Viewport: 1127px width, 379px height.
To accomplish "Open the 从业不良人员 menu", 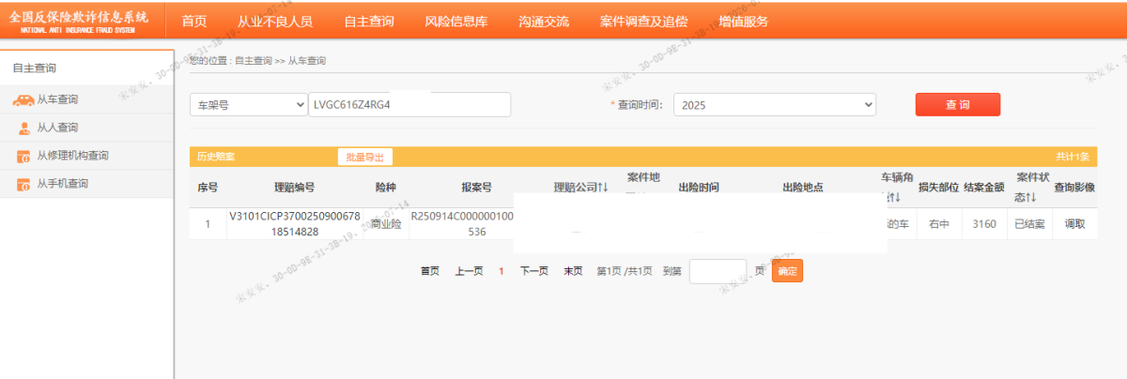I will 275,22.
